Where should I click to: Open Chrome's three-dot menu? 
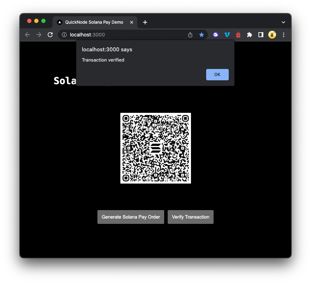(283, 35)
